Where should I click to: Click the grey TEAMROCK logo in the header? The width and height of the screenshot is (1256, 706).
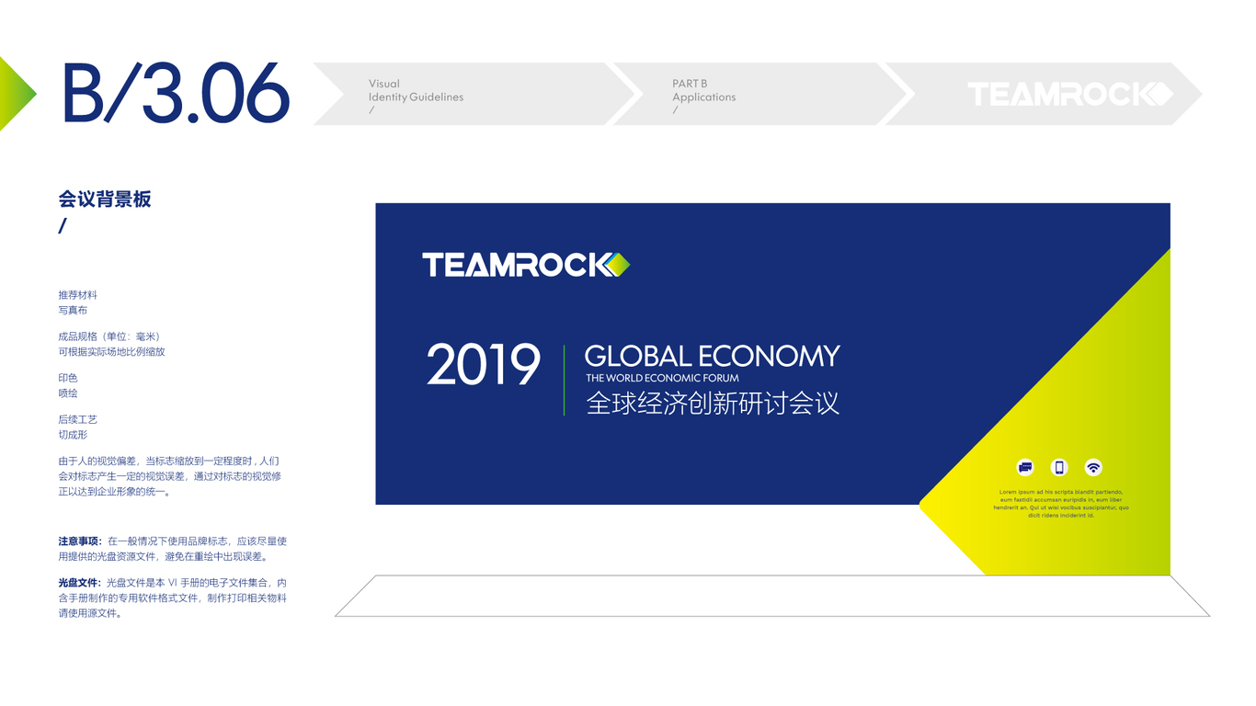[1071, 94]
